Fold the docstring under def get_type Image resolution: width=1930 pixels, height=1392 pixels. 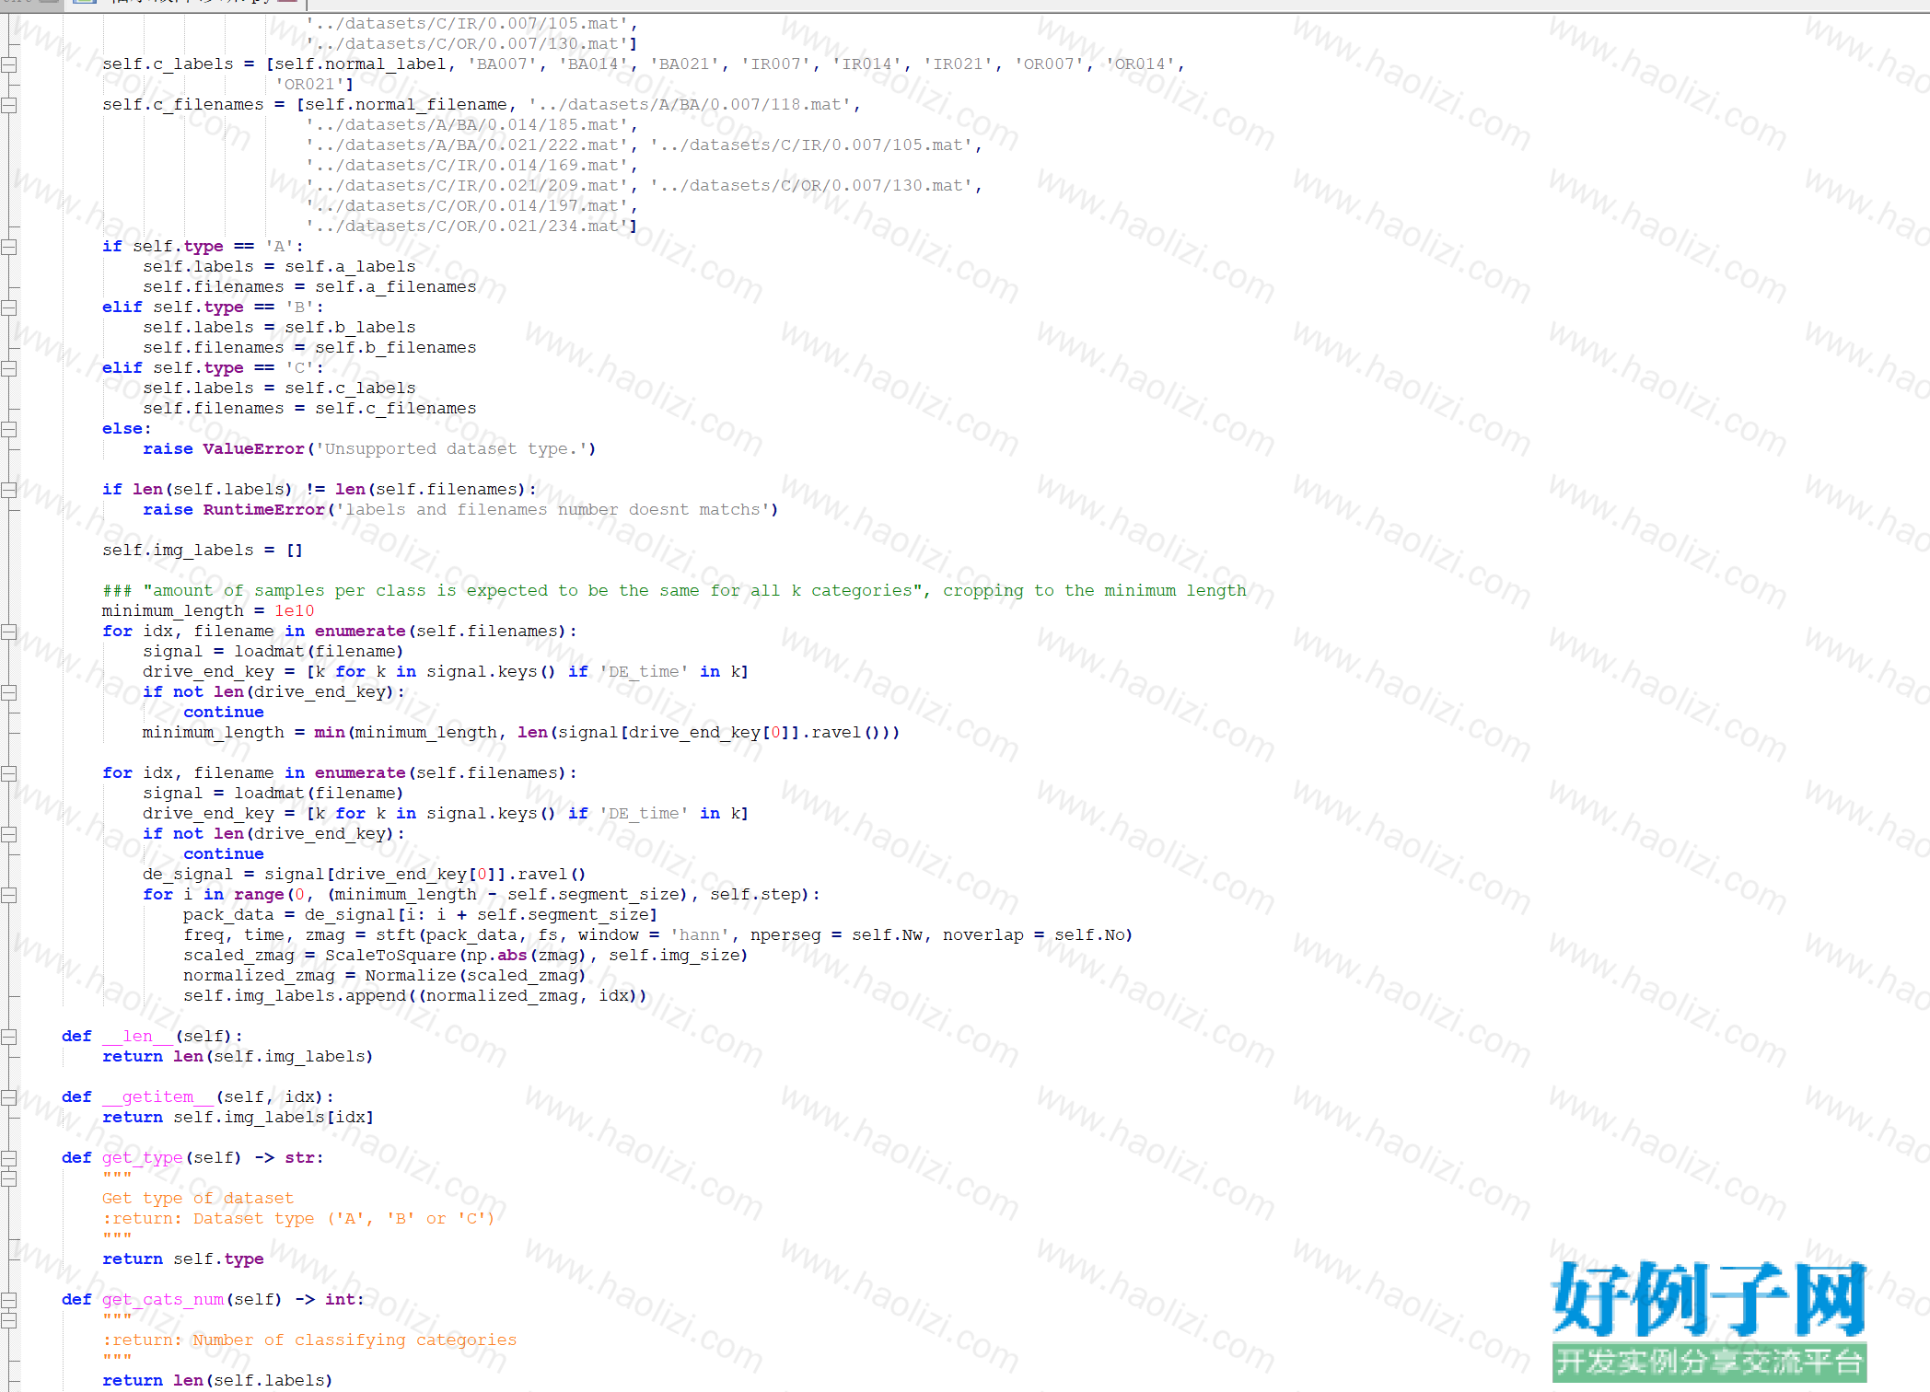8,1177
